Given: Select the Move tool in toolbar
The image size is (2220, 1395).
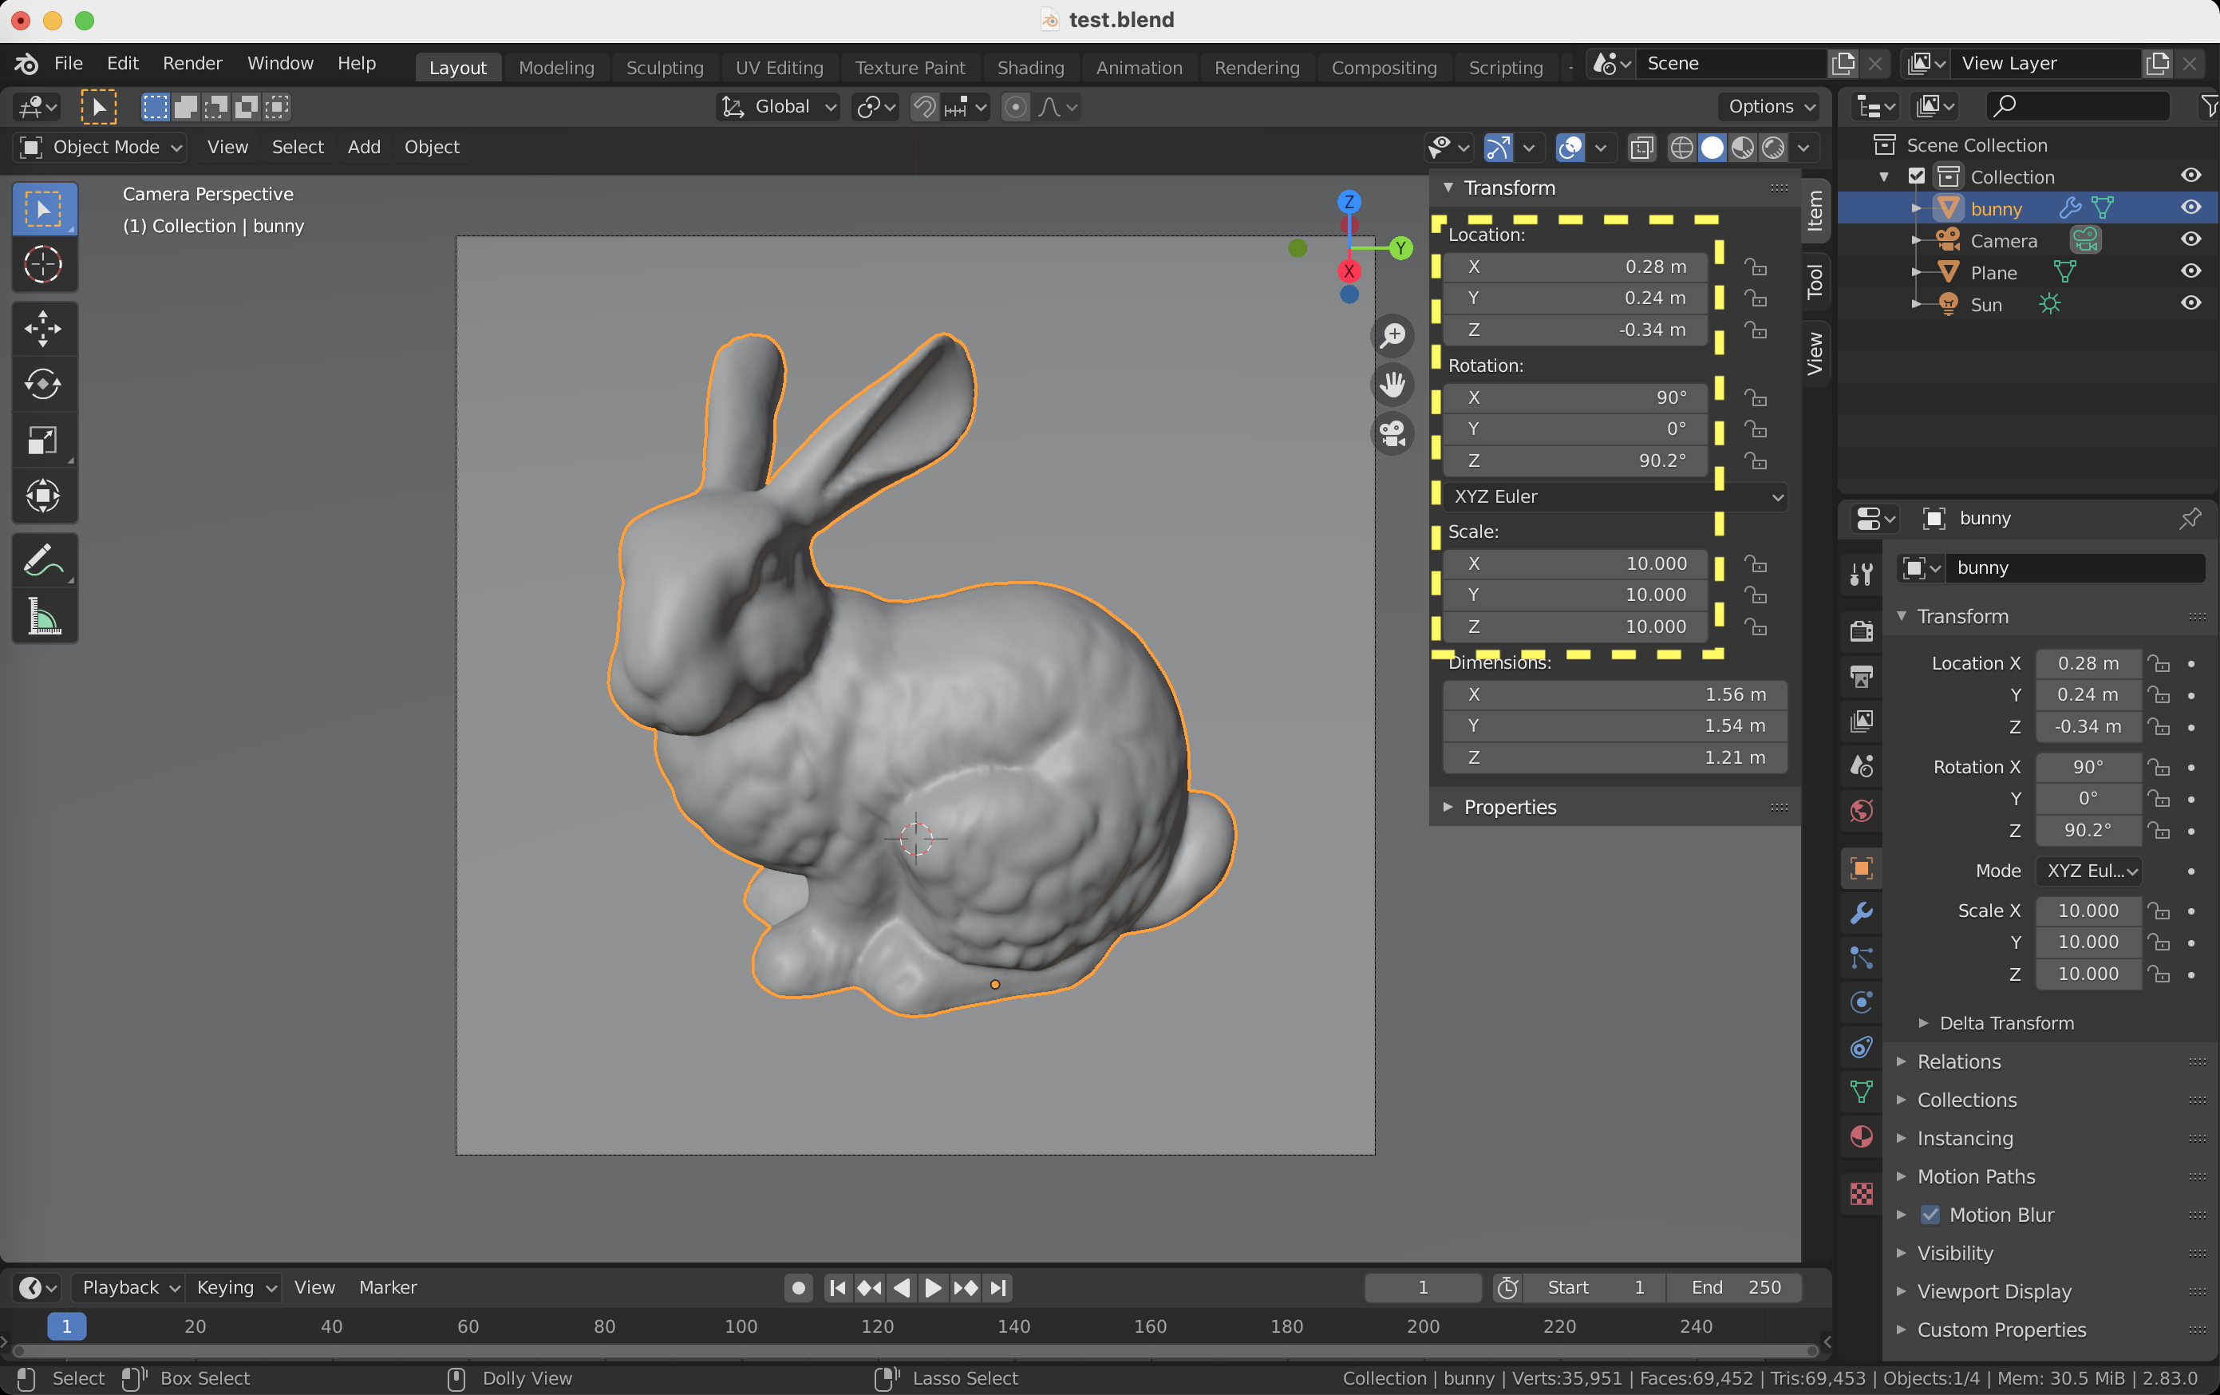Looking at the screenshot, I should coord(43,328).
